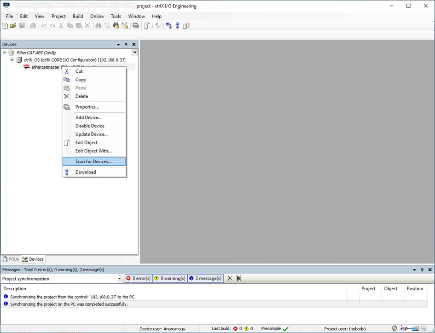
Task: Open the Help menu
Action: pos(157,16)
